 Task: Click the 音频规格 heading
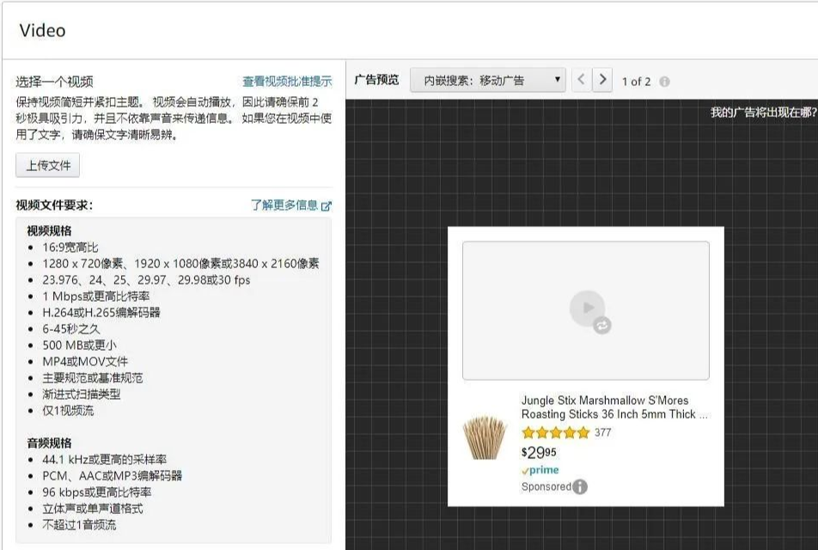pos(49,443)
